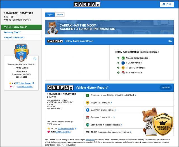Click the blue 1-Owner Vehicle badge icon
The height and width of the screenshot is (147, 179).
[x=123, y=63]
